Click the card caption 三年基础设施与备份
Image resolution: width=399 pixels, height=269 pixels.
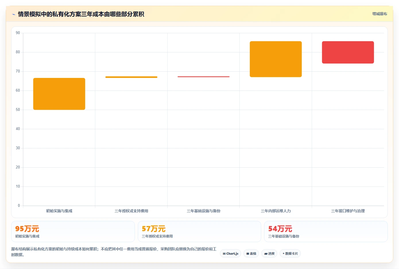[x=284, y=236]
